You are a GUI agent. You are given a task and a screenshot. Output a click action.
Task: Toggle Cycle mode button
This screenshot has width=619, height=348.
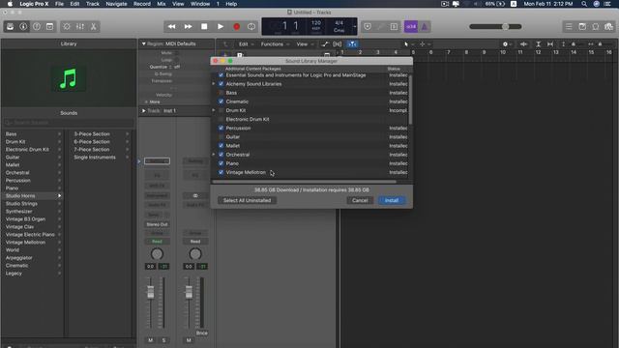point(251,26)
